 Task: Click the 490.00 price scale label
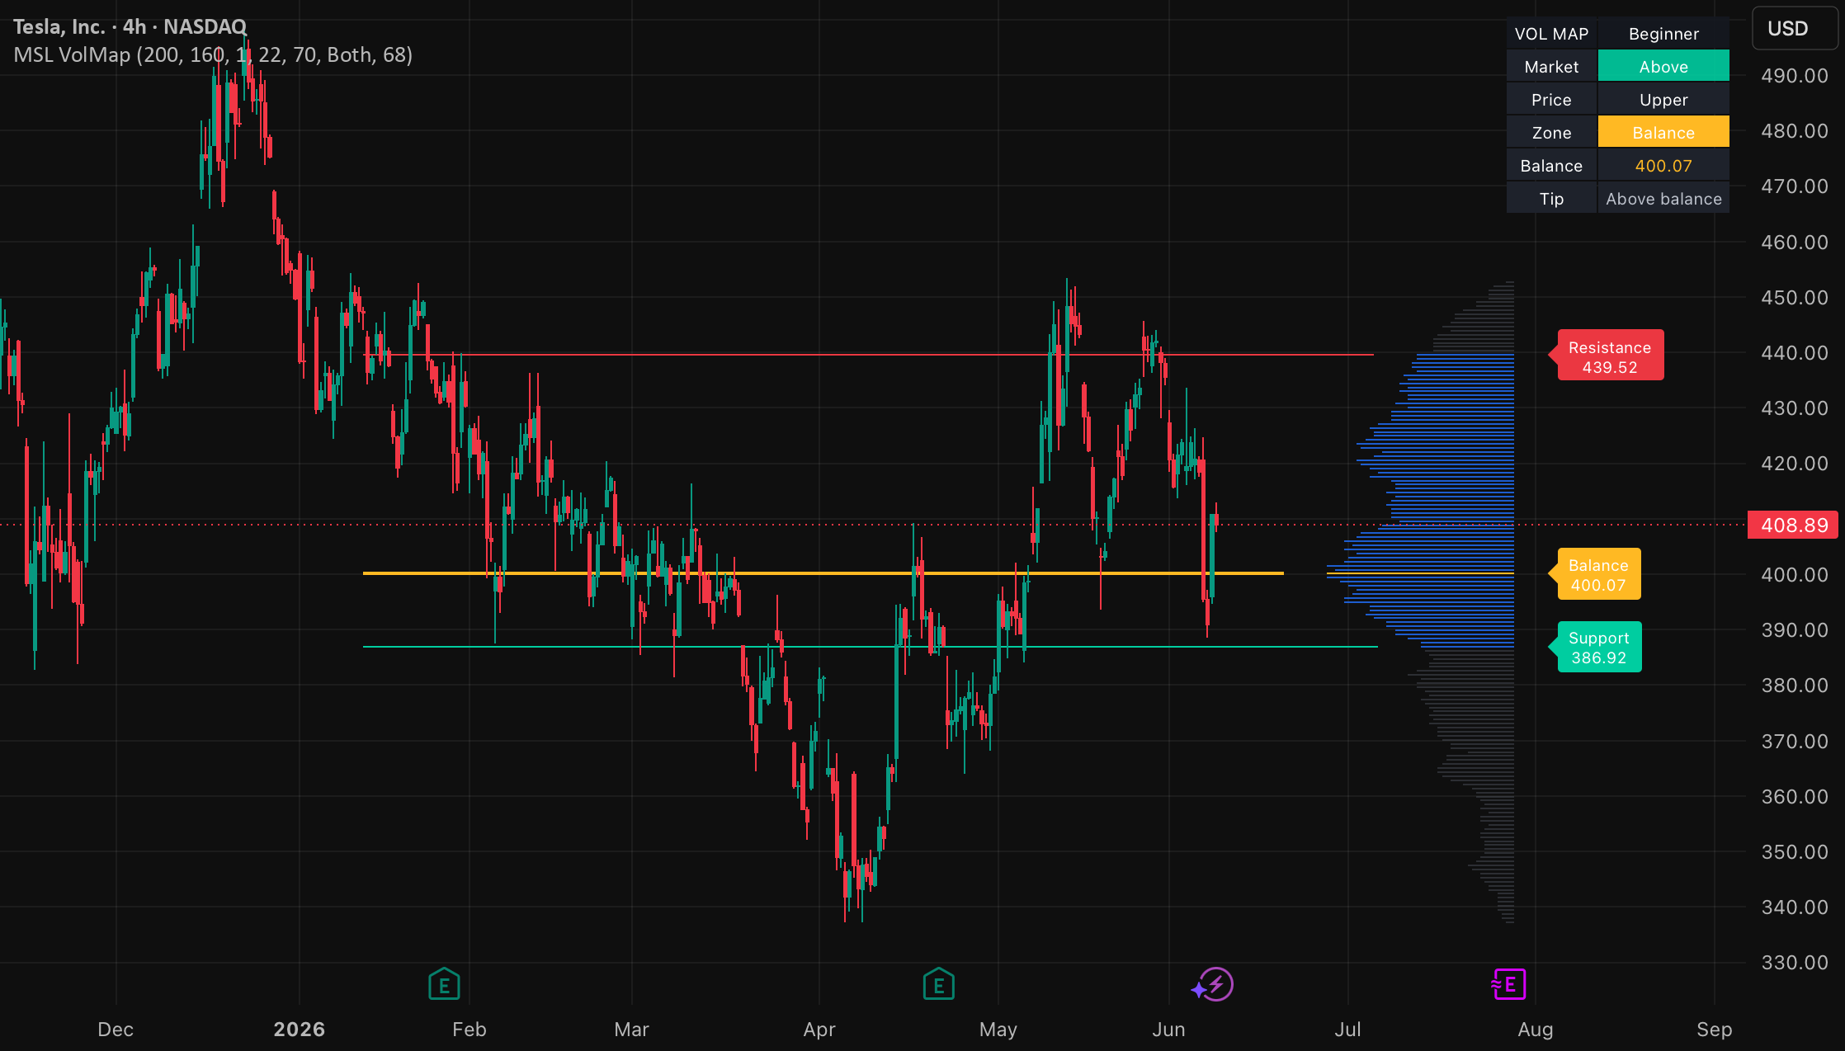(1794, 76)
